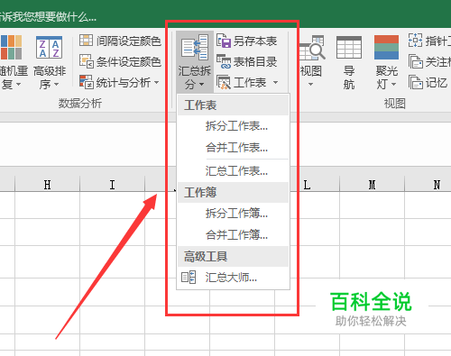Click the 表格目录 link icon
Screen dimensions: 451x356
coord(224,61)
